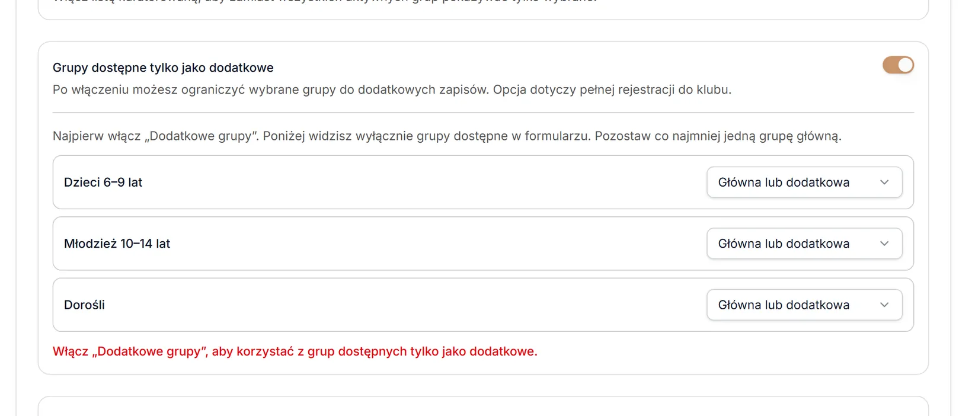Open dropdown for Dzieci 6–9 lat group

(x=804, y=183)
